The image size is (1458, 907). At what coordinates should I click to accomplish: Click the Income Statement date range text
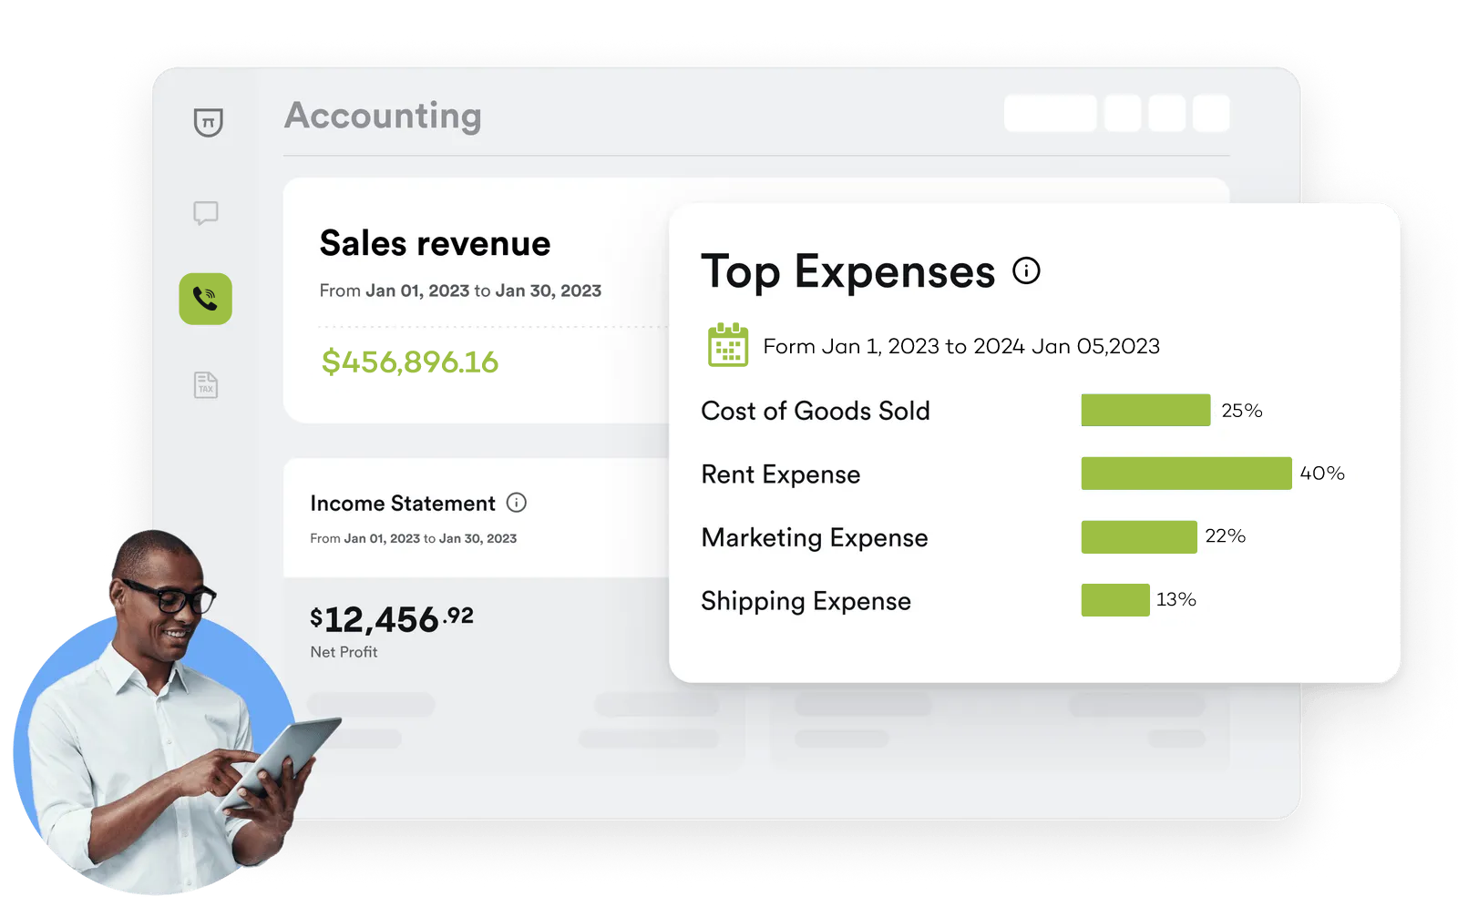pos(414,538)
